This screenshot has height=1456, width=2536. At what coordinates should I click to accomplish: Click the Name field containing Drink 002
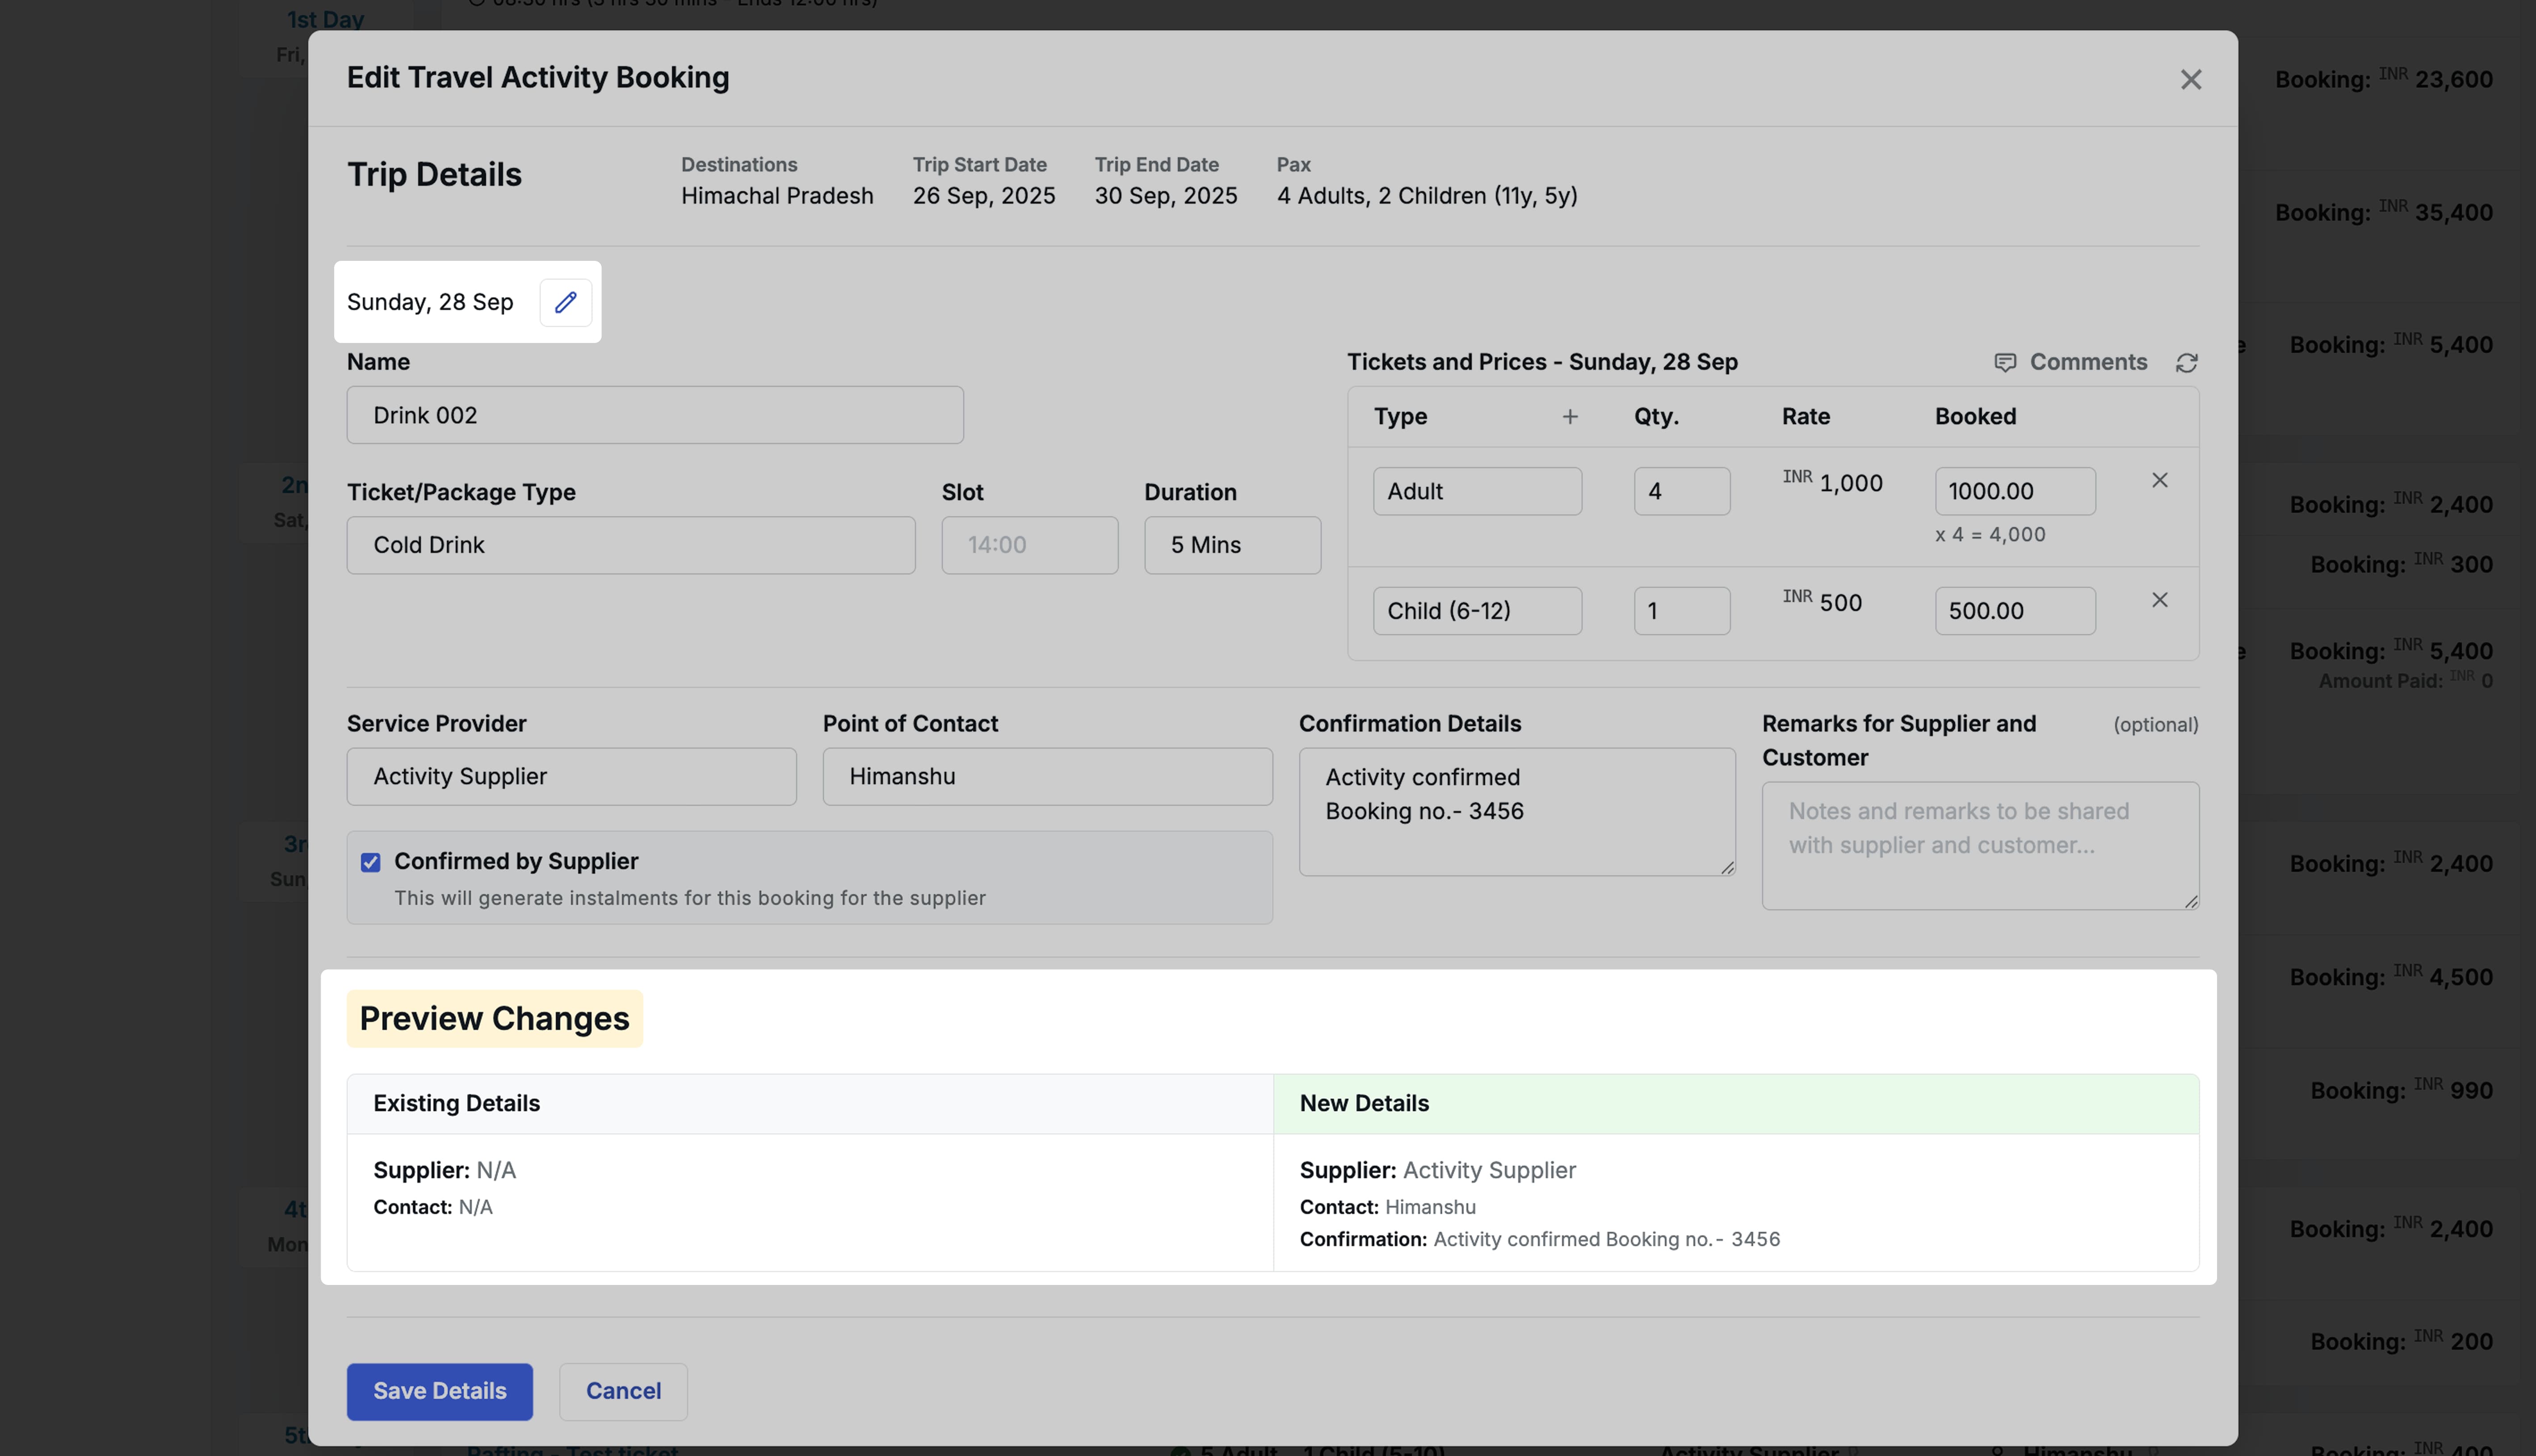click(x=654, y=415)
